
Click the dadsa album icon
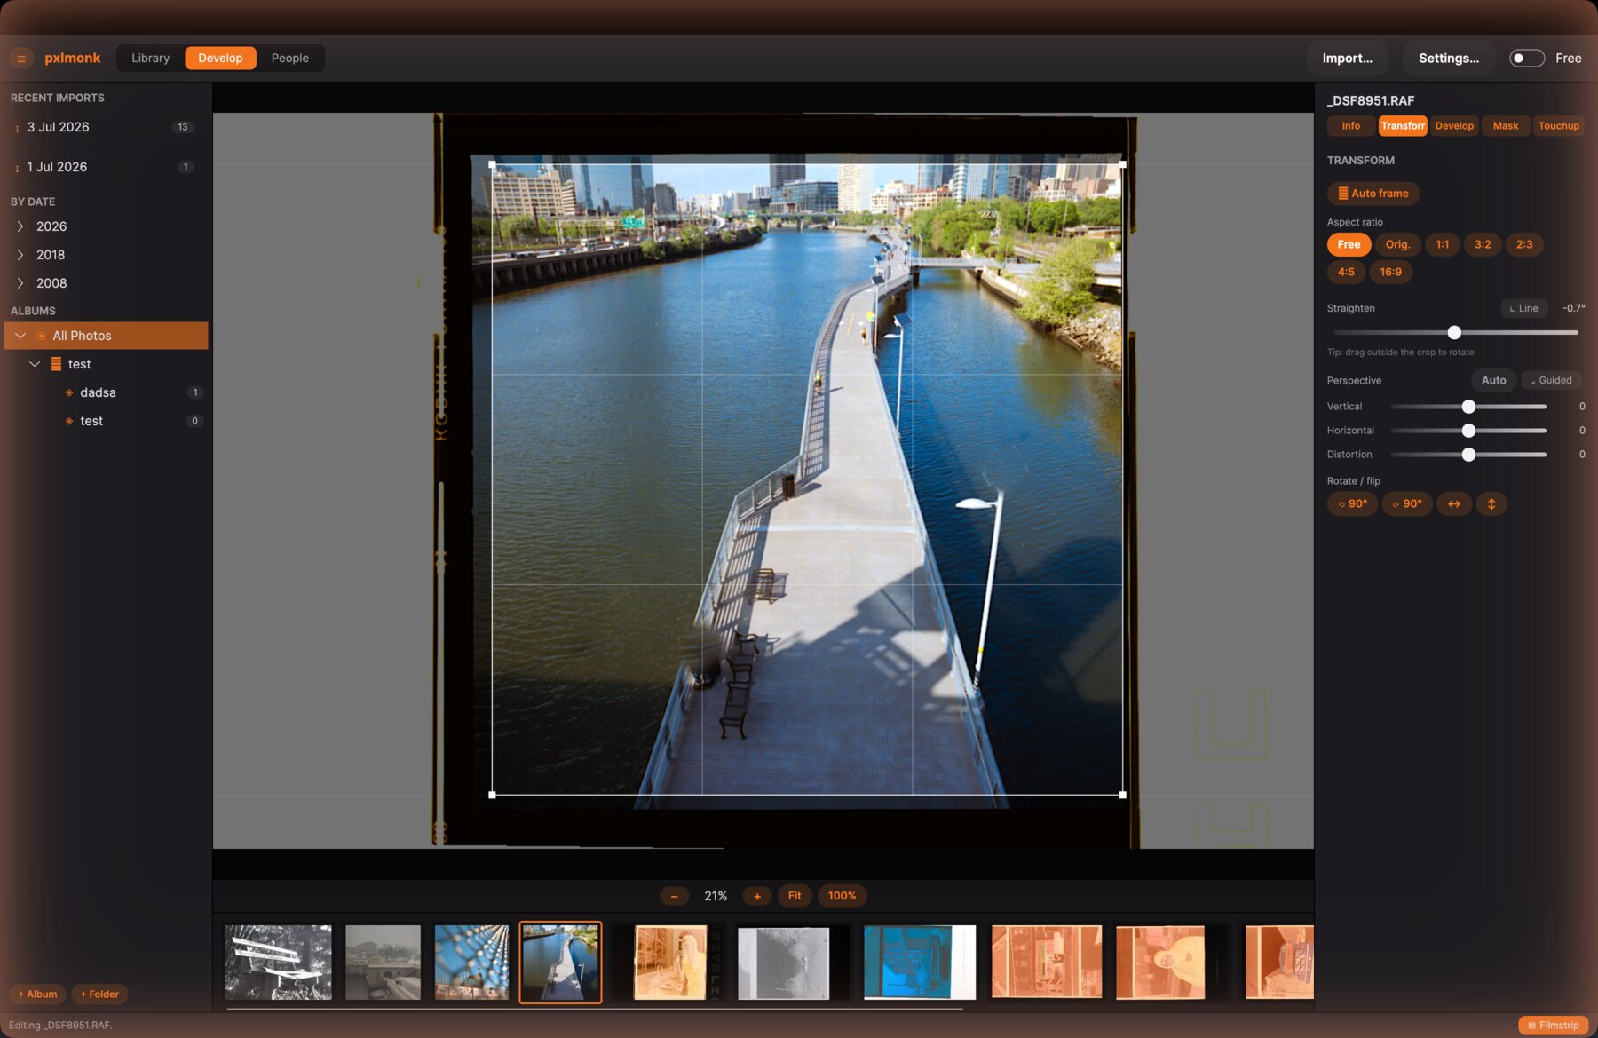(69, 392)
